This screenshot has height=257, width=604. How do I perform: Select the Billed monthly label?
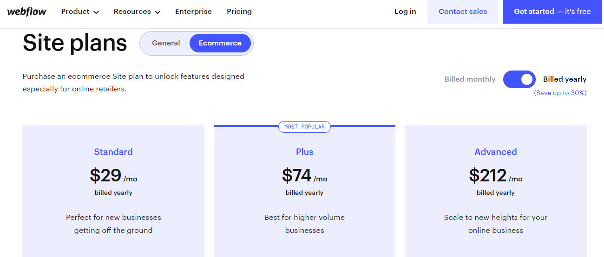(x=470, y=79)
